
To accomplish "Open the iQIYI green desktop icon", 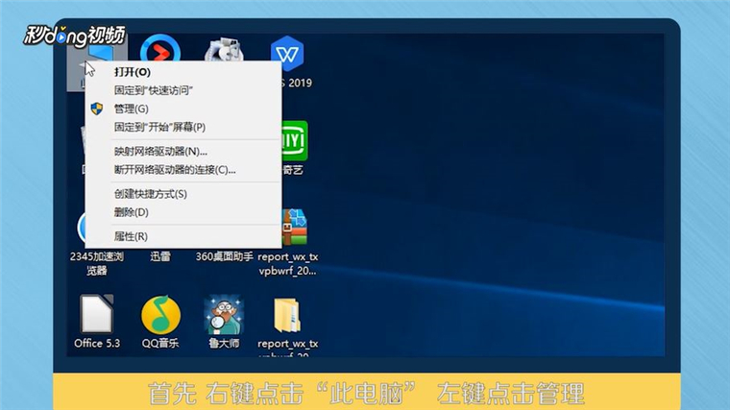I will pos(295,141).
